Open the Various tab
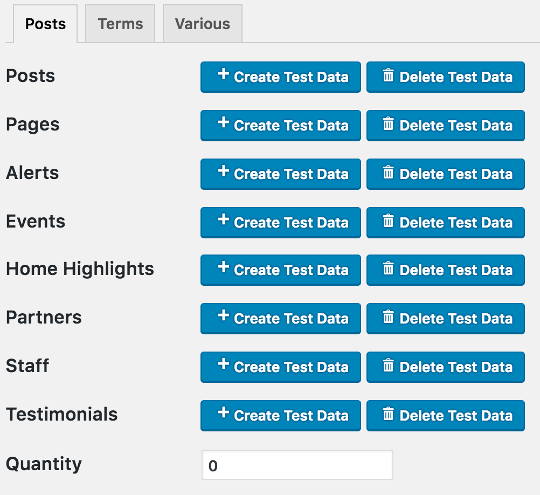The height and width of the screenshot is (495, 540). [202, 24]
